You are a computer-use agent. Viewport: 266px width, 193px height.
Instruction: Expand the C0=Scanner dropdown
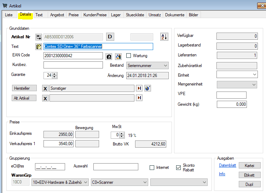pos(120,182)
